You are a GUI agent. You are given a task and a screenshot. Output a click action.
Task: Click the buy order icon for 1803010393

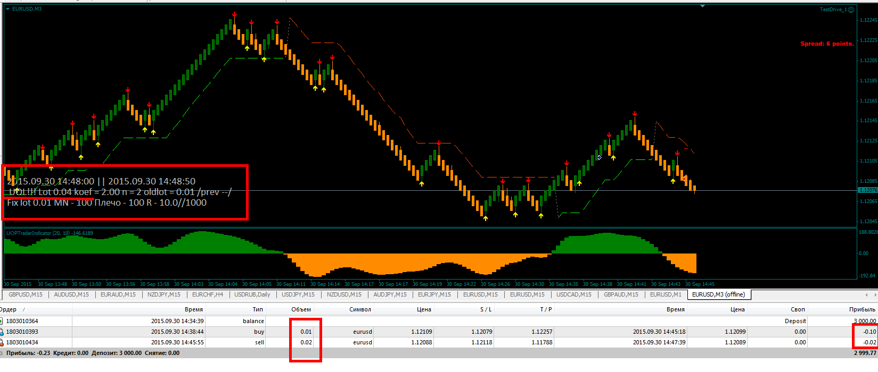[2, 332]
